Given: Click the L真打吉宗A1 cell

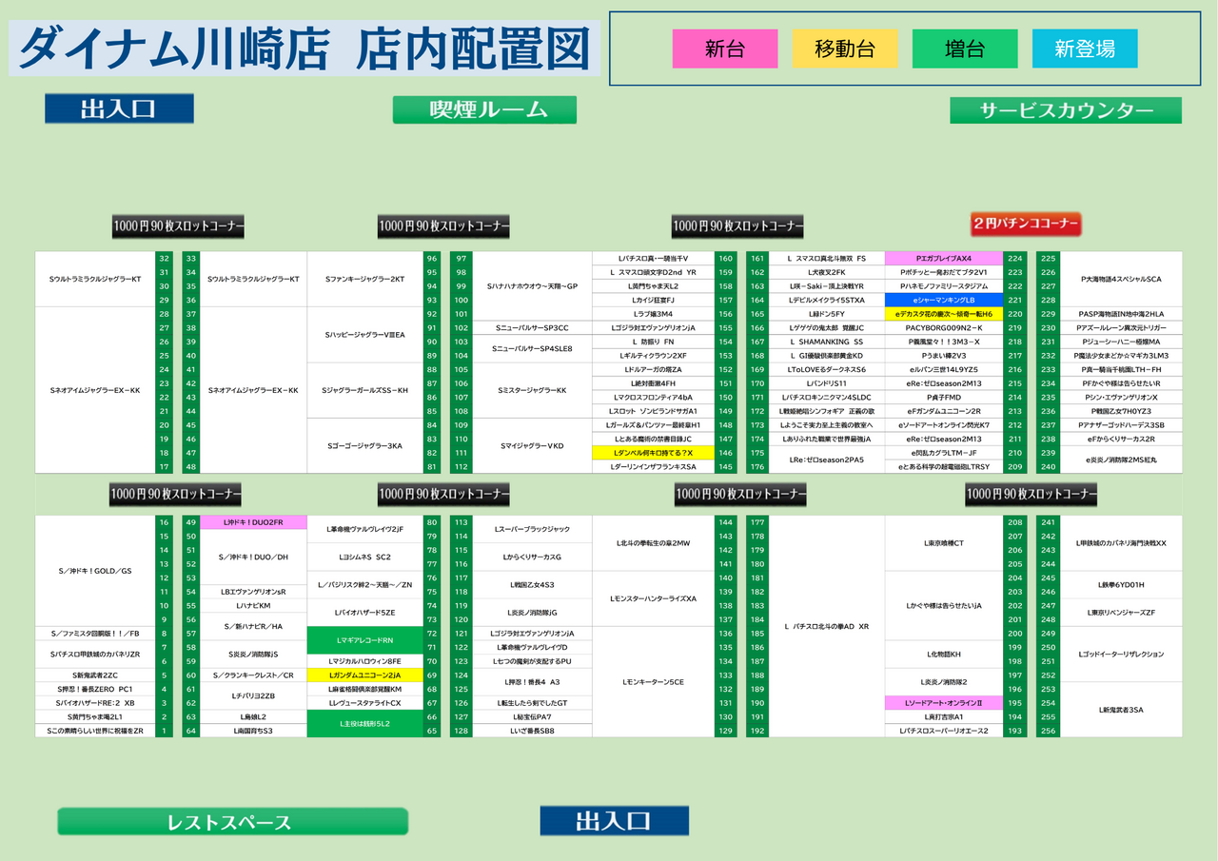Looking at the screenshot, I should tap(944, 716).
